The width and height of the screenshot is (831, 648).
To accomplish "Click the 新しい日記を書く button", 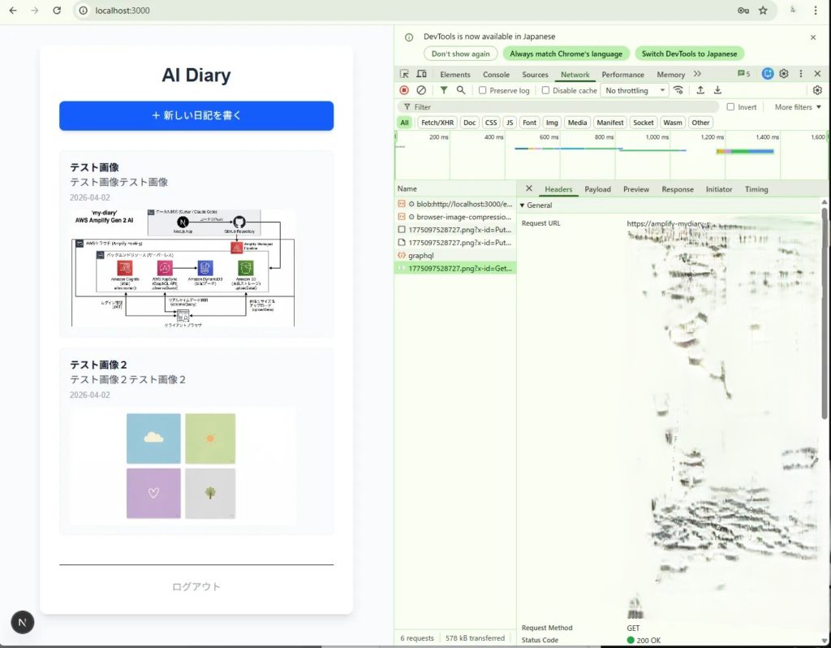I will coord(196,115).
